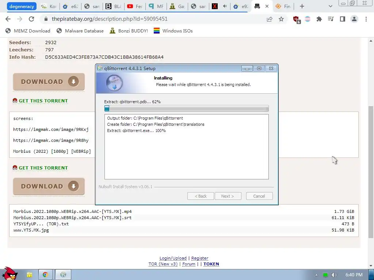The image size is (374, 280).
Task: Open Bonzi BUDDY! bookmark
Action: pyautogui.click(x=129, y=31)
